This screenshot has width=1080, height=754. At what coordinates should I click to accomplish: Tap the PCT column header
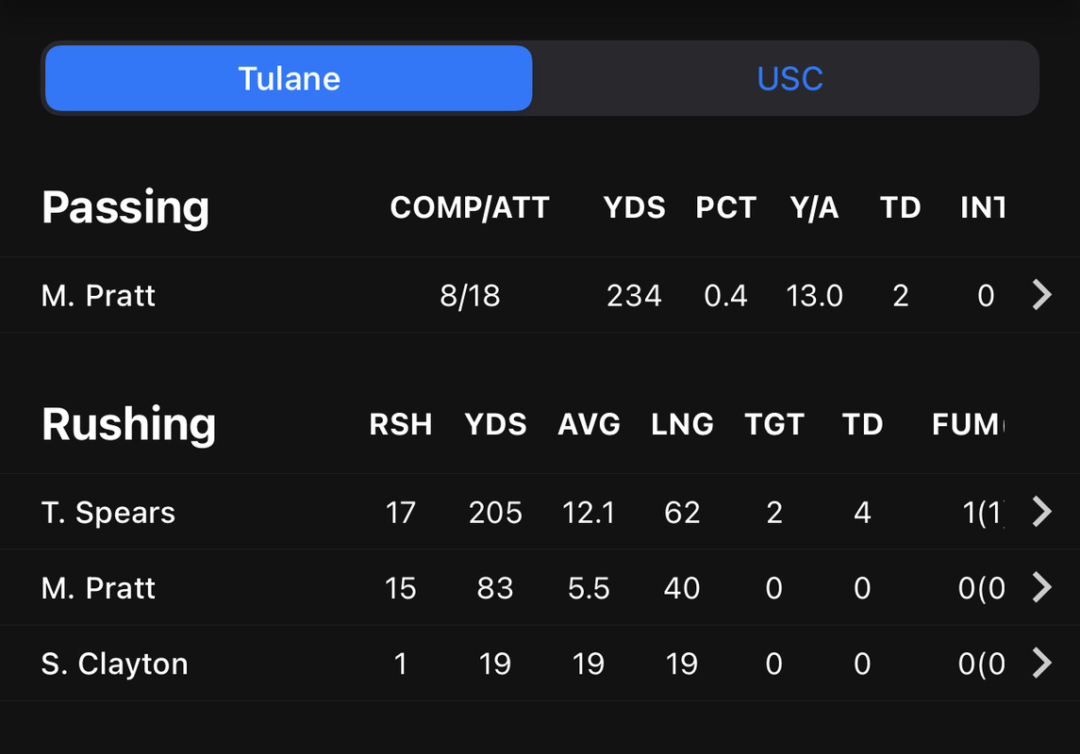725,208
